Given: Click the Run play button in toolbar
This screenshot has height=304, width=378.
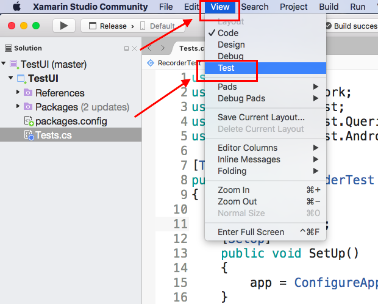Looking at the screenshot, I should click(64, 26).
